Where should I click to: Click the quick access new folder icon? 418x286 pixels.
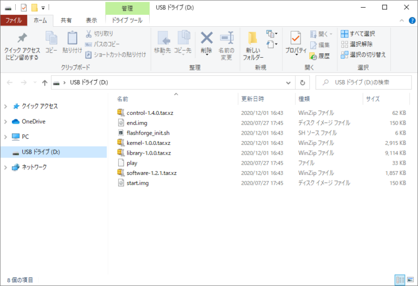click(x=34, y=8)
